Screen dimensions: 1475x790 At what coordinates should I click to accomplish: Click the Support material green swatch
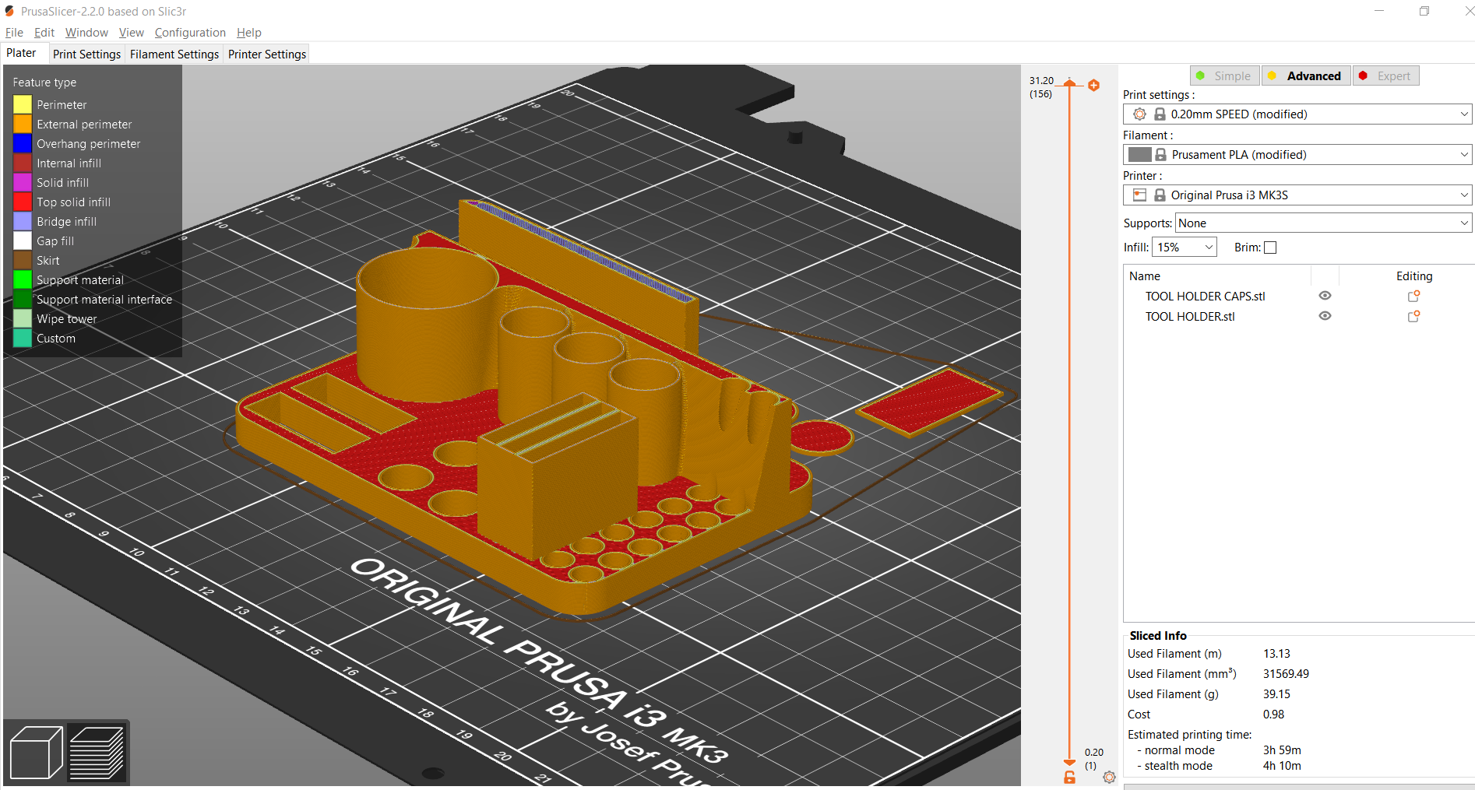[x=23, y=279]
